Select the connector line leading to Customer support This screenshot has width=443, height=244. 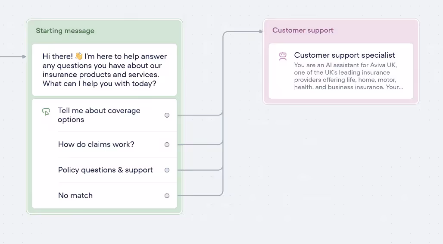click(x=242, y=31)
